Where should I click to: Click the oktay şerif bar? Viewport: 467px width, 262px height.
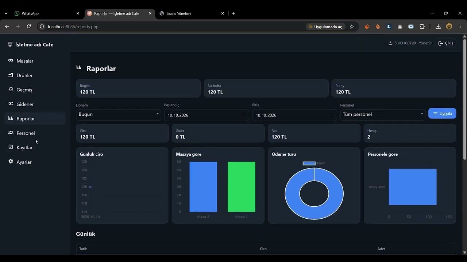[x=413, y=187]
